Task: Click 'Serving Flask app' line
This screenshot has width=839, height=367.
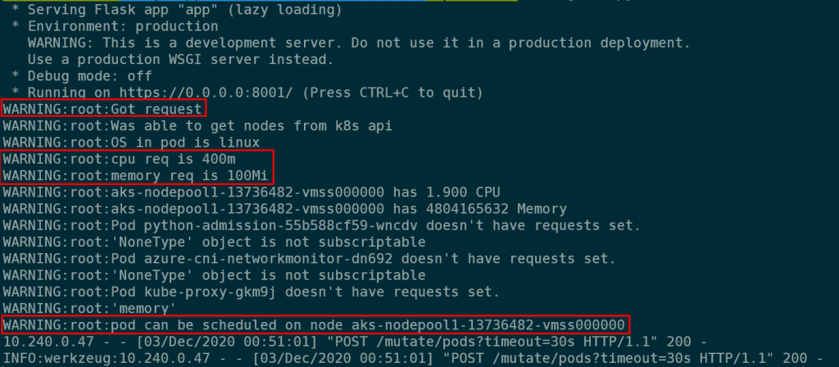Action: [x=177, y=10]
